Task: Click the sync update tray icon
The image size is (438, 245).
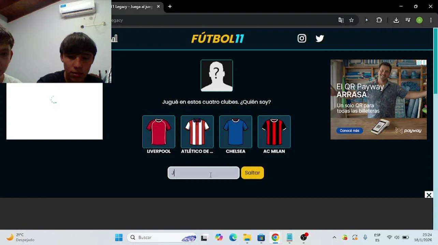Action: [x=355, y=238]
